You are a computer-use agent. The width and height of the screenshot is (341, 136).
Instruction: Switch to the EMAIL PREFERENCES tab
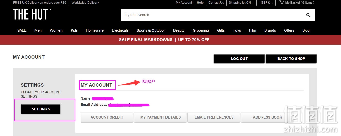tap(214, 117)
